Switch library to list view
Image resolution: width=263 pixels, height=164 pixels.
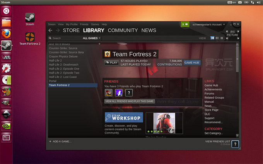click(217, 38)
